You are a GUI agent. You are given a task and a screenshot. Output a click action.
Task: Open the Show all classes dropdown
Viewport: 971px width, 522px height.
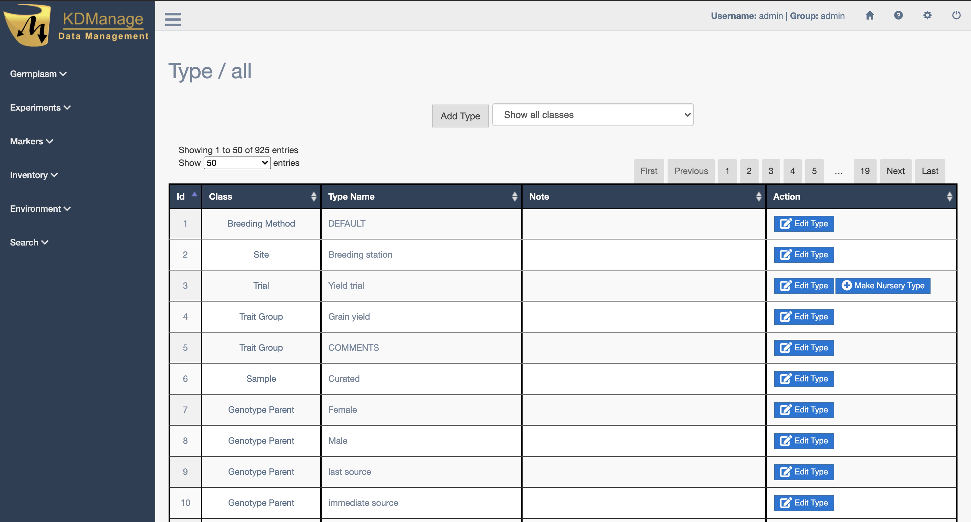coord(593,115)
